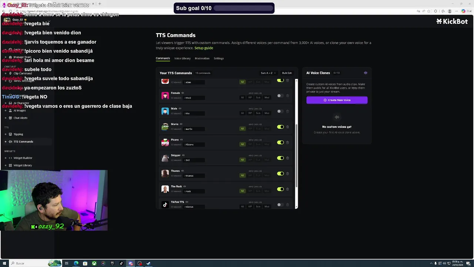Disable The Rock TTS command toggle
Screen dimensions: 474x267
click(280, 189)
